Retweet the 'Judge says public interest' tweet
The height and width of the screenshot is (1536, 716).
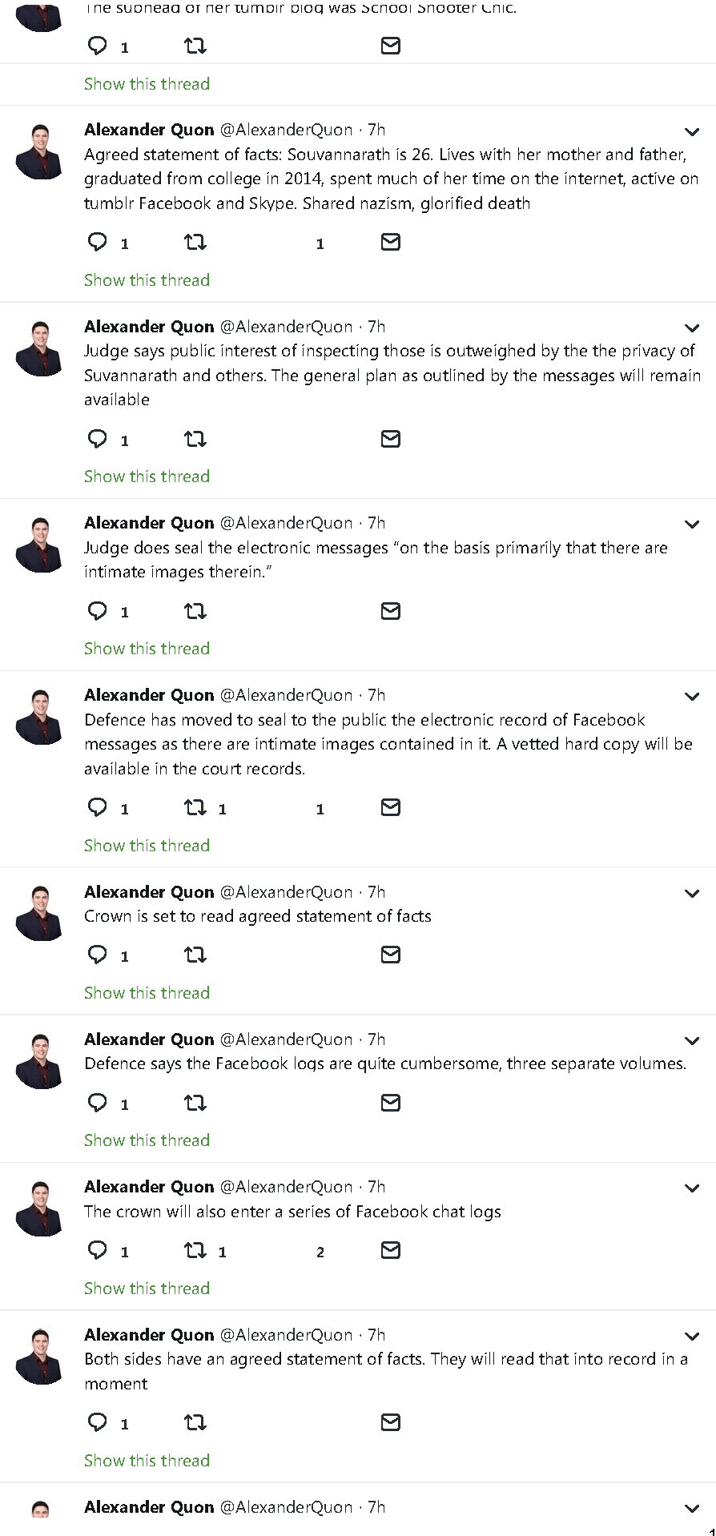(195, 439)
